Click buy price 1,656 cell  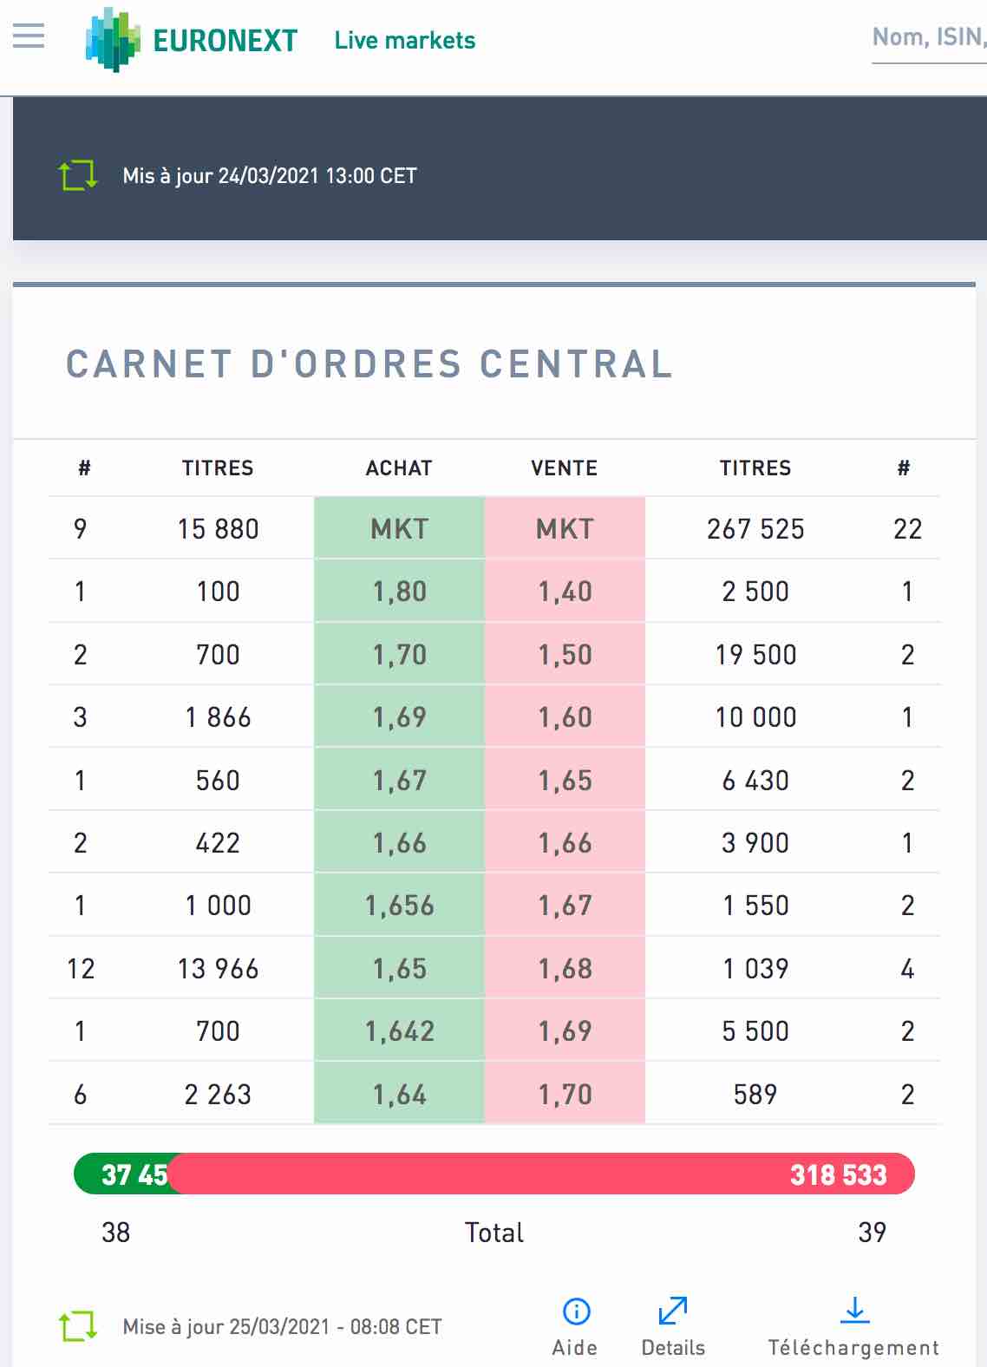coord(399,906)
